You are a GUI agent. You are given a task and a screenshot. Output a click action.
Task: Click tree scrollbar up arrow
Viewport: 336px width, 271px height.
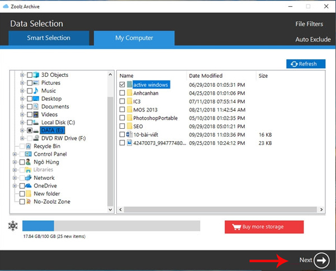(110, 74)
